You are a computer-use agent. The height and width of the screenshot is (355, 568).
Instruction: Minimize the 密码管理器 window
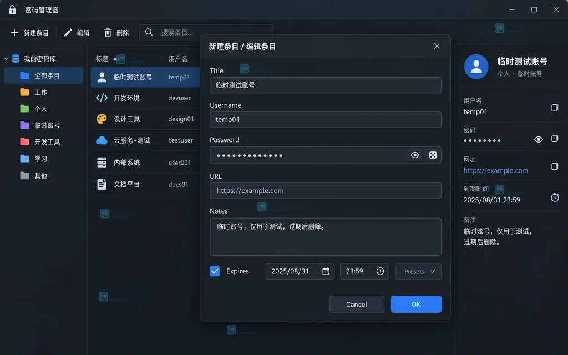tap(512, 10)
